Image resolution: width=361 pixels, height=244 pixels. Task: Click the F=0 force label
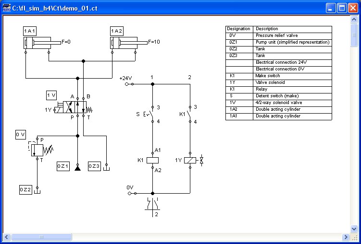66,42
